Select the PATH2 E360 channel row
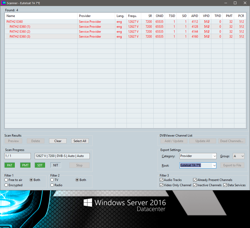250x228 pixels. pos(125,21)
